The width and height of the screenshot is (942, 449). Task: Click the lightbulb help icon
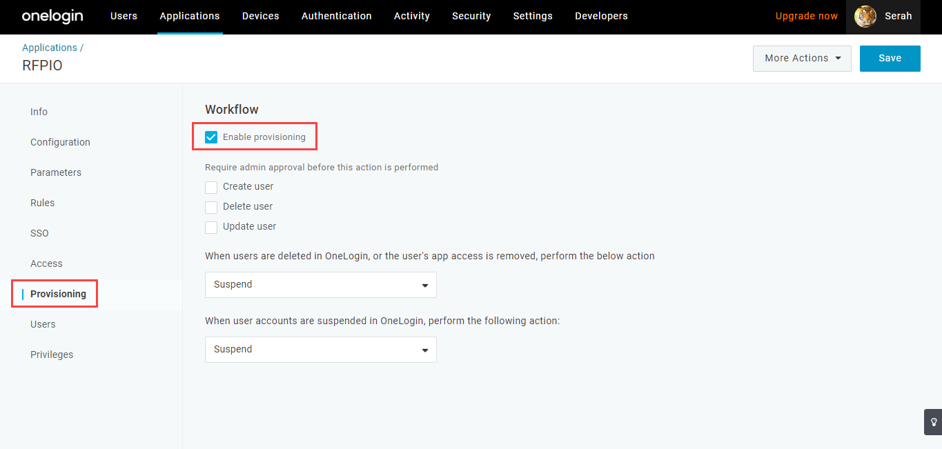pyautogui.click(x=933, y=421)
